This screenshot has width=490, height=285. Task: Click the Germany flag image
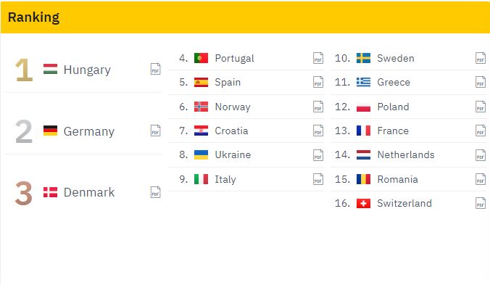pos(50,131)
